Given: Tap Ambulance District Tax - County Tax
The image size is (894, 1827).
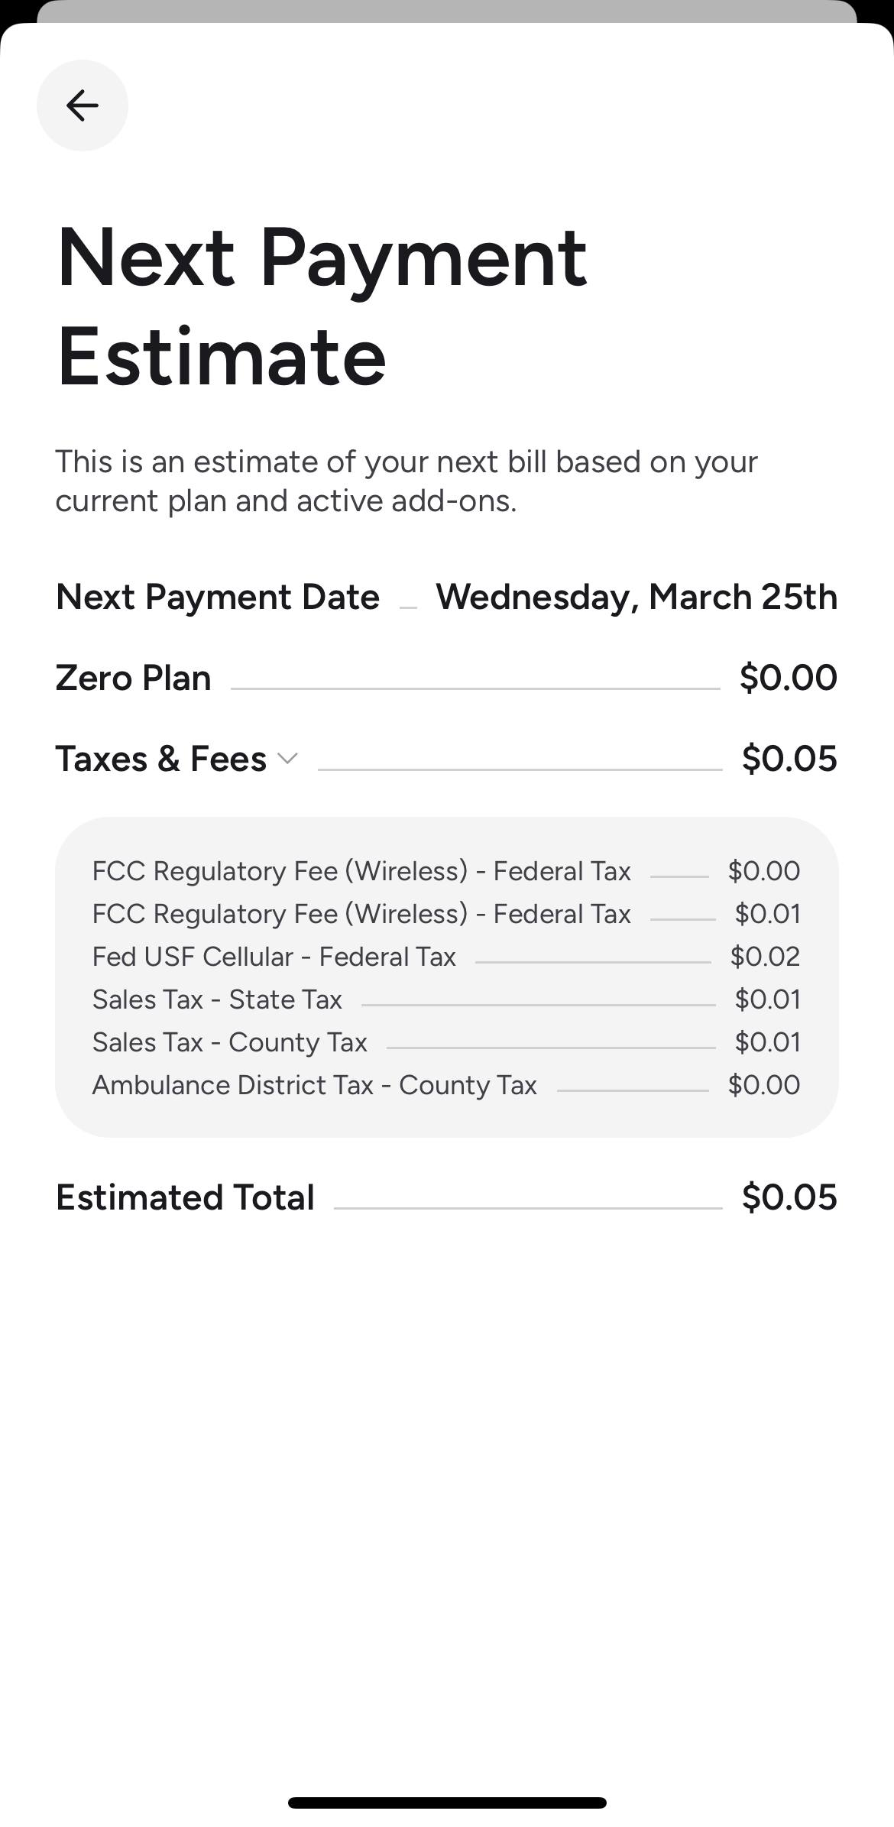Looking at the screenshot, I should coord(314,1085).
